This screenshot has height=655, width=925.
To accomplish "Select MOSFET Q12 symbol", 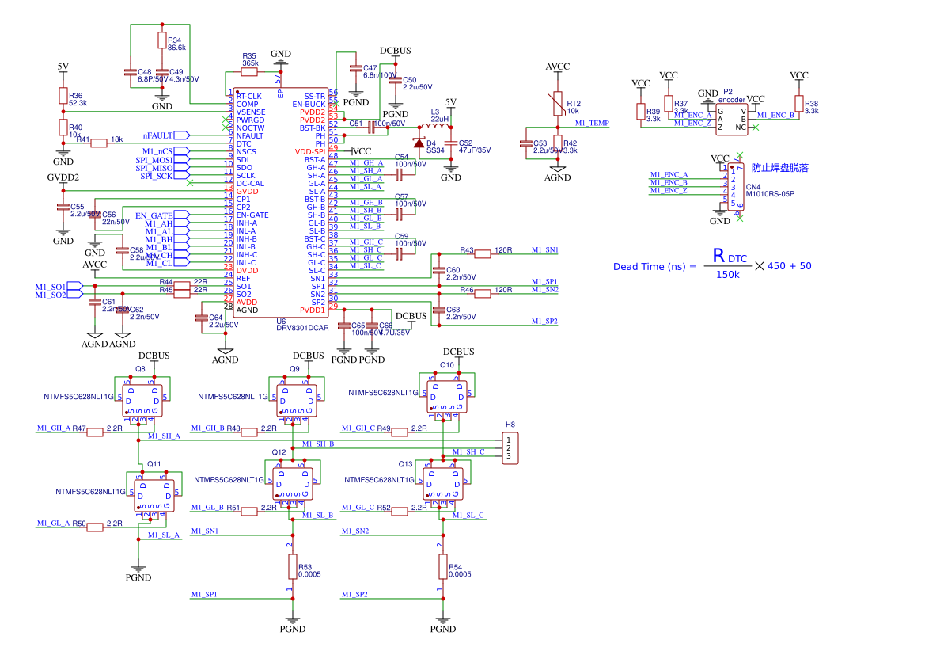I will (x=293, y=484).
